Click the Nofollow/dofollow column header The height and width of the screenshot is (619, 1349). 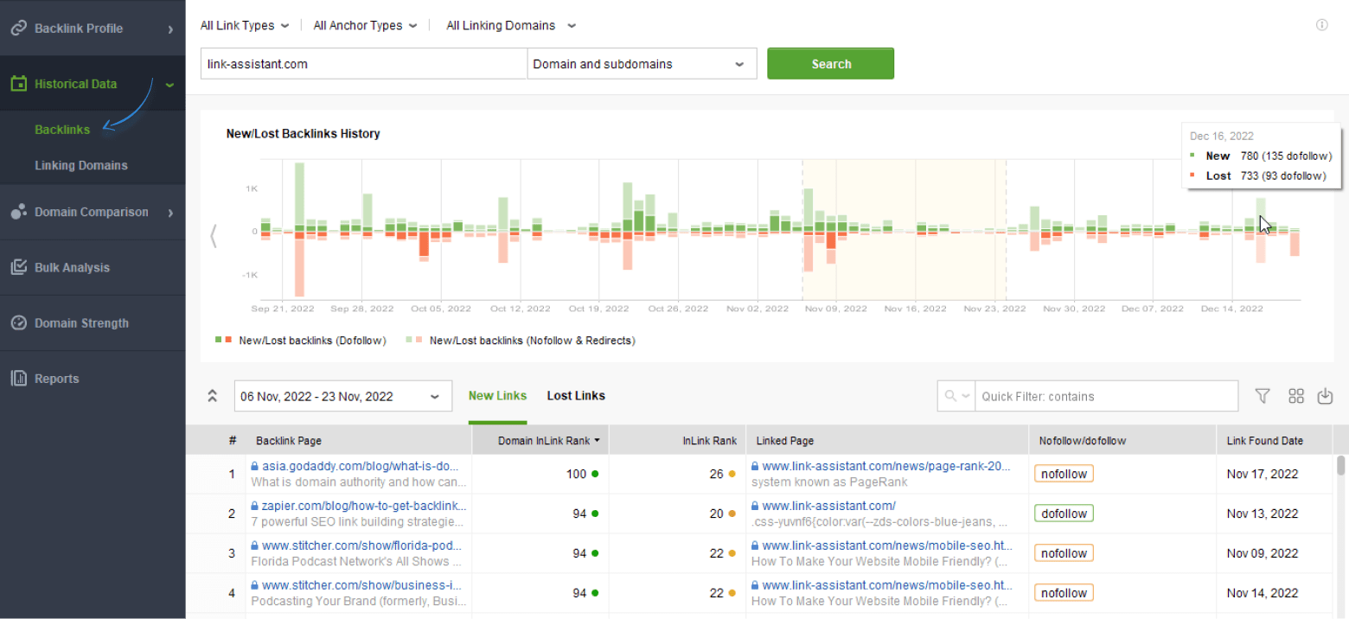coord(1122,441)
